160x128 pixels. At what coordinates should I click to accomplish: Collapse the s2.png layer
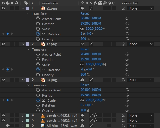(23, 44)
